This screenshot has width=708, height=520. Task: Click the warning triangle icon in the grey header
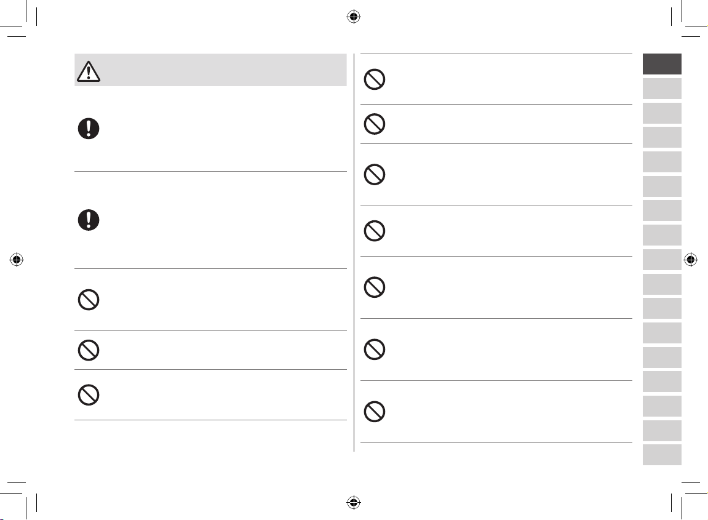89,71
